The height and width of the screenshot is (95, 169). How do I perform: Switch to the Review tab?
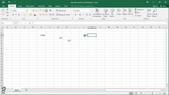coord(58,6)
